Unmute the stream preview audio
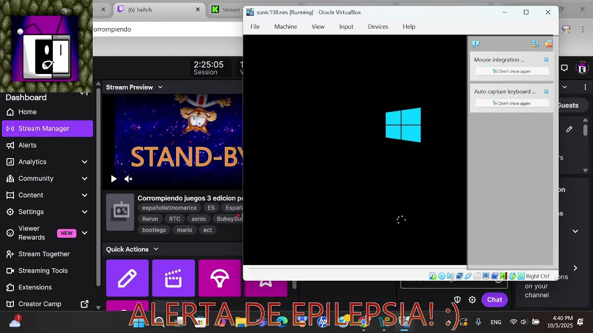593x333 pixels. 128,179
